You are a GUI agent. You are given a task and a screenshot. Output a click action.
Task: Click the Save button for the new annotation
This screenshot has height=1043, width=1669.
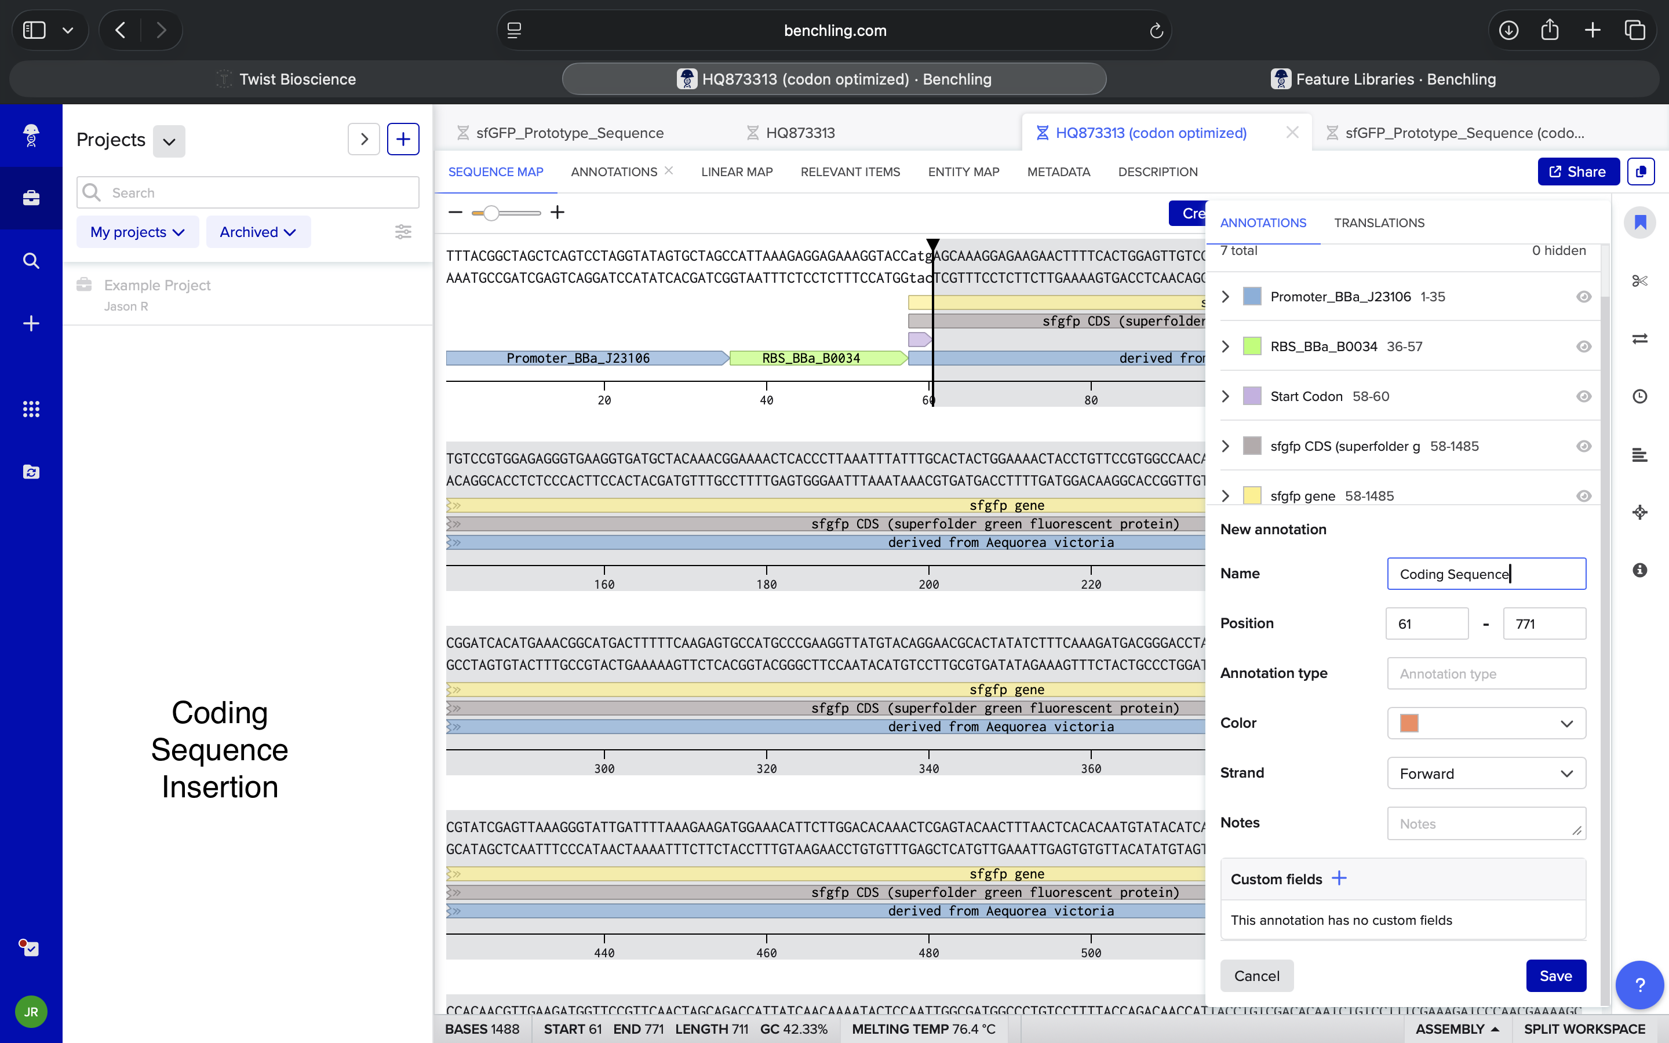coord(1556,975)
